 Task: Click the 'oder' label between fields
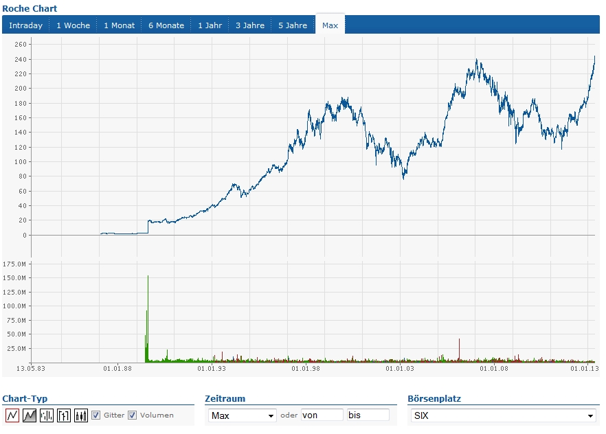pos(289,415)
